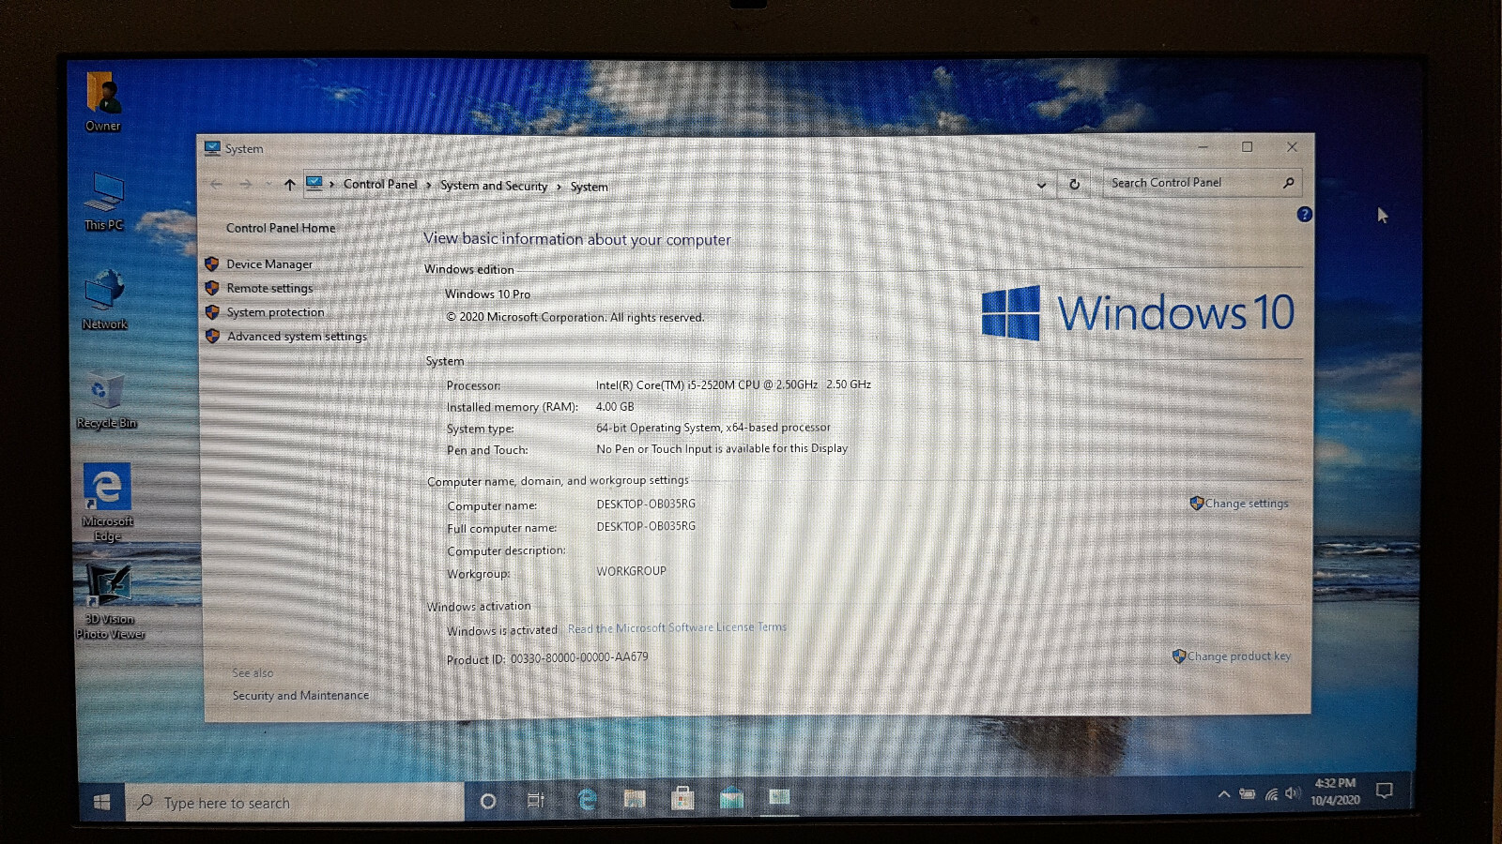The width and height of the screenshot is (1502, 844).
Task: Click the 4.00 GB installed memory value
Action: pyautogui.click(x=615, y=407)
